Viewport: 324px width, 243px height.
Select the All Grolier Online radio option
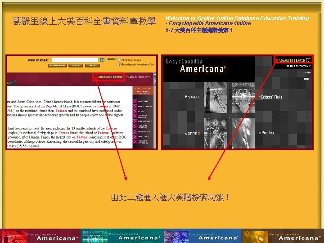coord(119,59)
